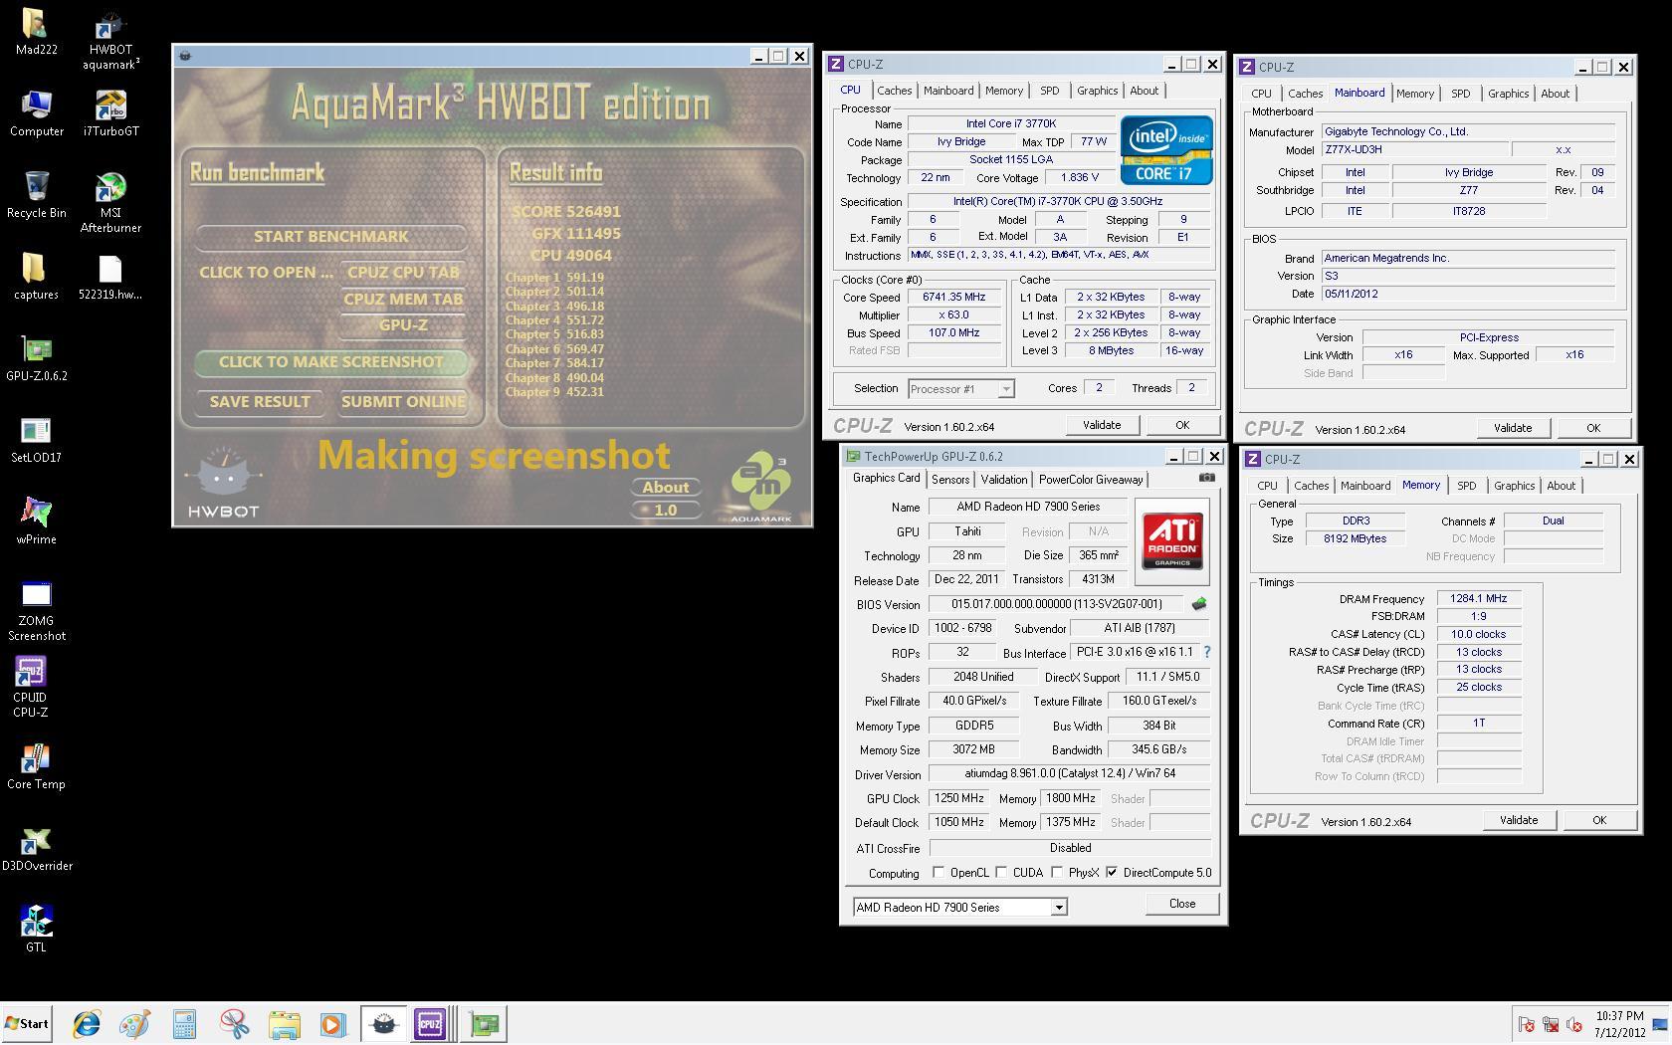Switch to GPU-Z taskbar button
This screenshot has width=1672, height=1045.
[x=485, y=1024]
